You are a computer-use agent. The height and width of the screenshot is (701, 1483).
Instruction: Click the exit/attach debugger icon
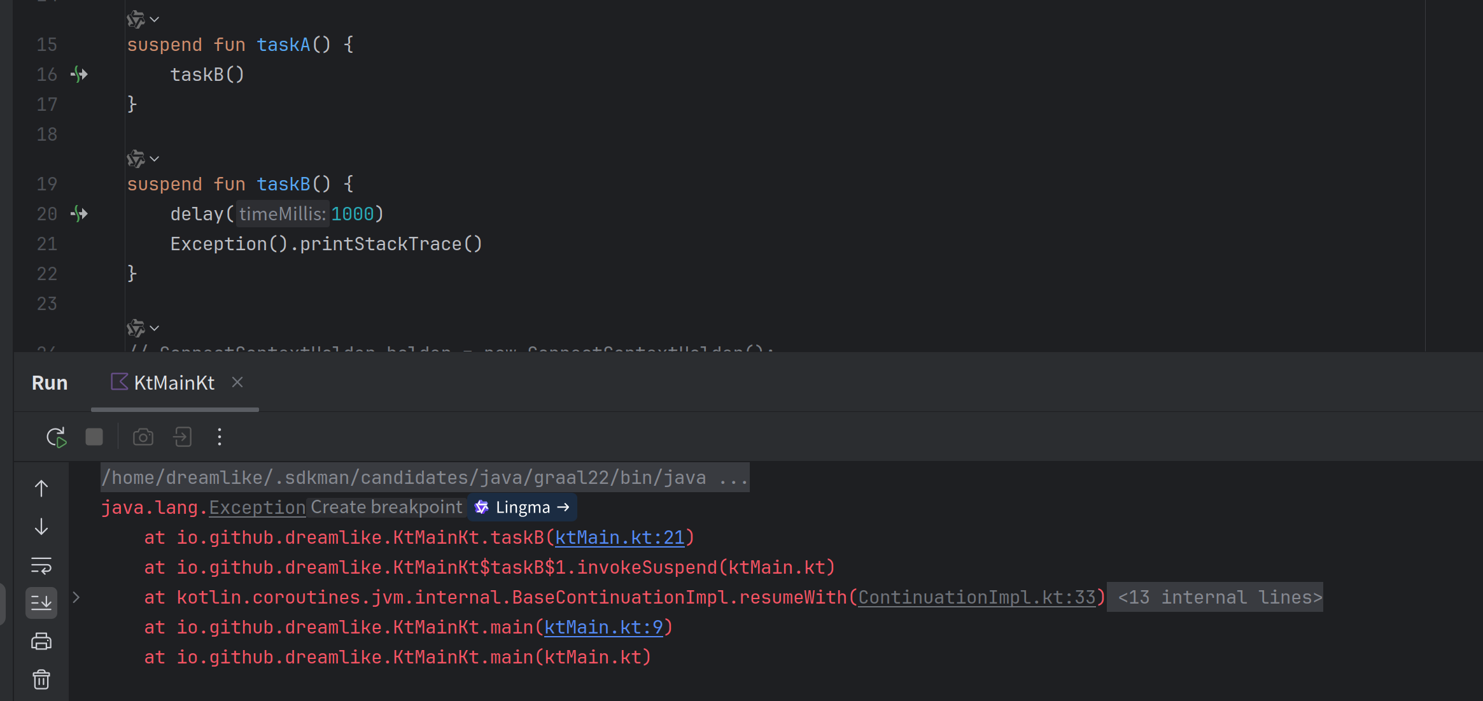pyautogui.click(x=183, y=437)
